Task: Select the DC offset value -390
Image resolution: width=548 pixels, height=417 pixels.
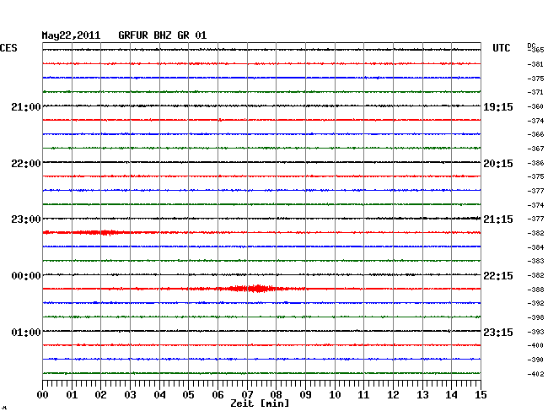Action: point(535,360)
